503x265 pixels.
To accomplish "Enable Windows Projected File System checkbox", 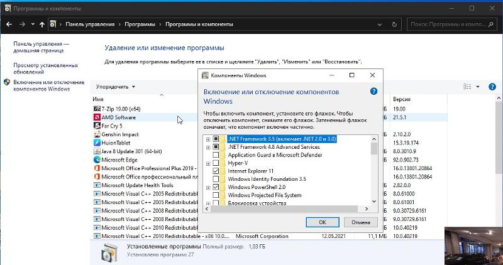I will pos(216,195).
